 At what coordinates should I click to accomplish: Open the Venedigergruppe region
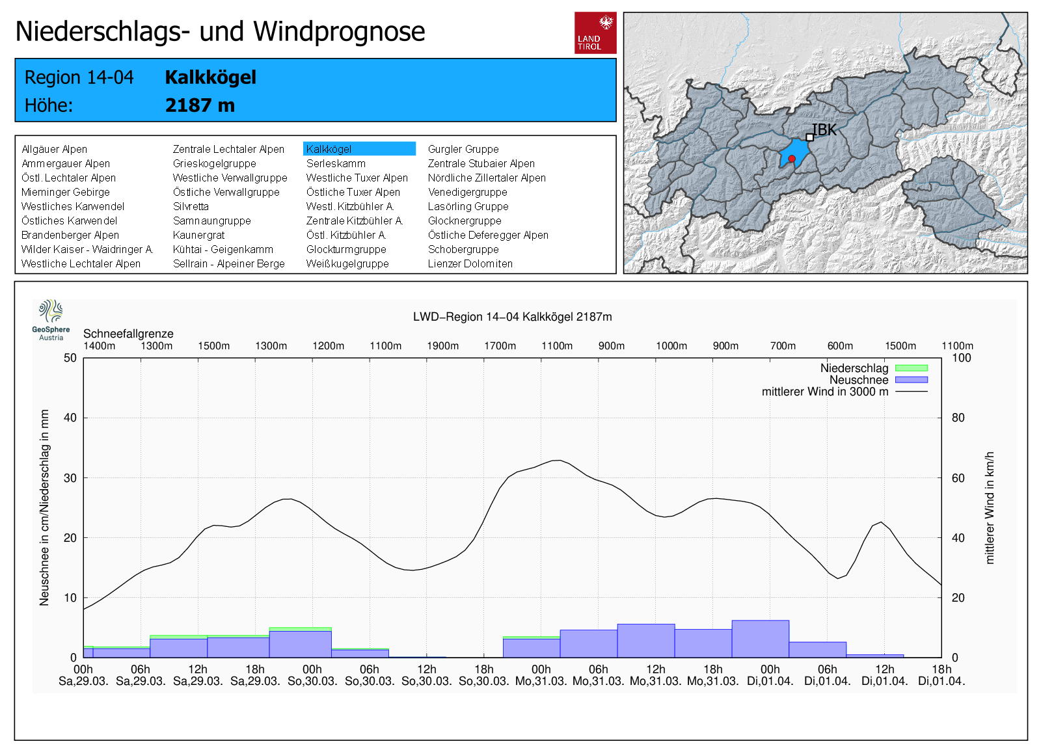[x=467, y=192]
